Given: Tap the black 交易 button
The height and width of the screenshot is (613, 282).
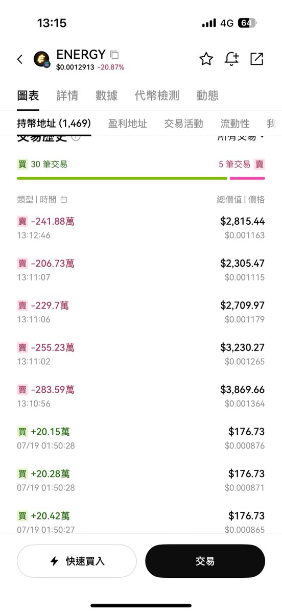Looking at the screenshot, I should pyautogui.click(x=205, y=561).
